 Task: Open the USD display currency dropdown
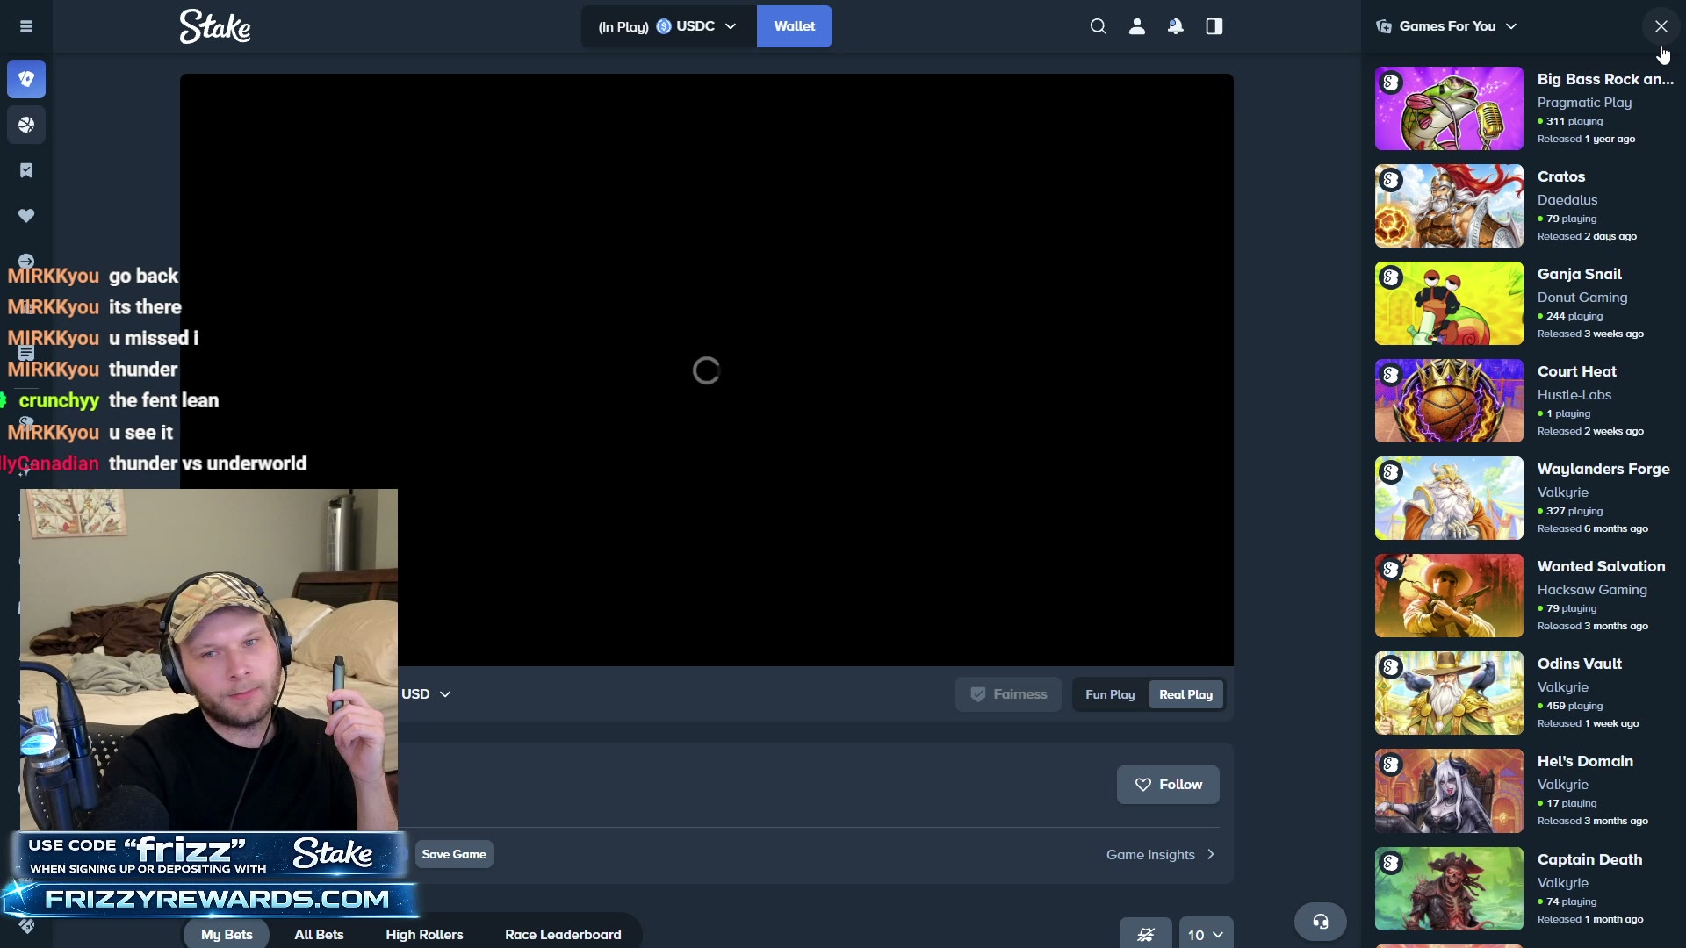point(426,693)
